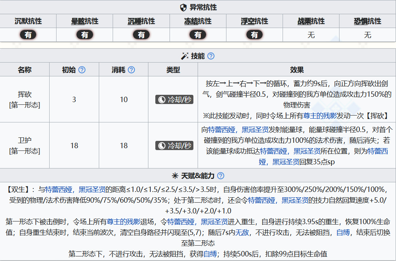Select initial value 18 in 卫护 row
Image resolution: width=396 pixels, height=261 pixels.
(x=74, y=145)
